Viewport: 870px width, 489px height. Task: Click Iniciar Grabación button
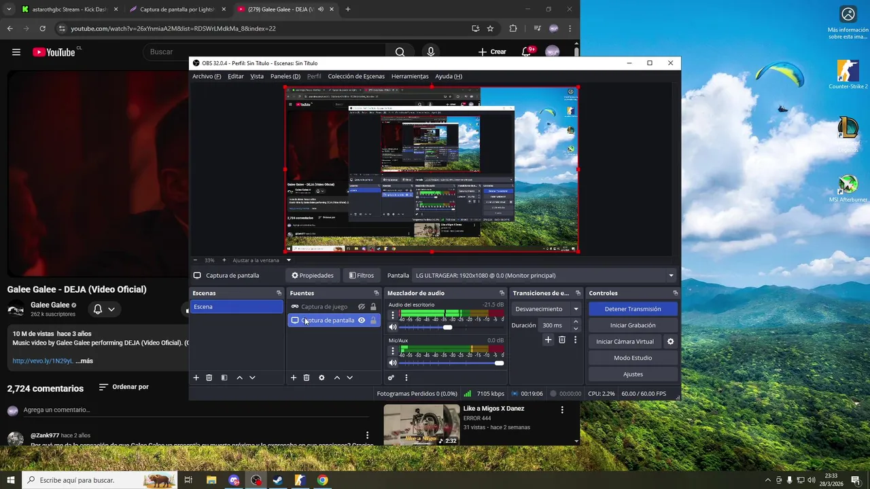[633, 325]
